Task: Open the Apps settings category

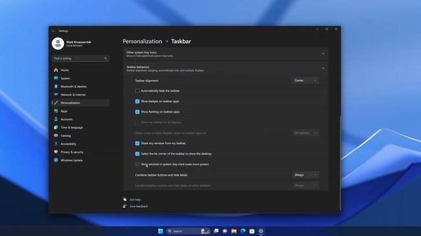Action: pyautogui.click(x=80, y=111)
